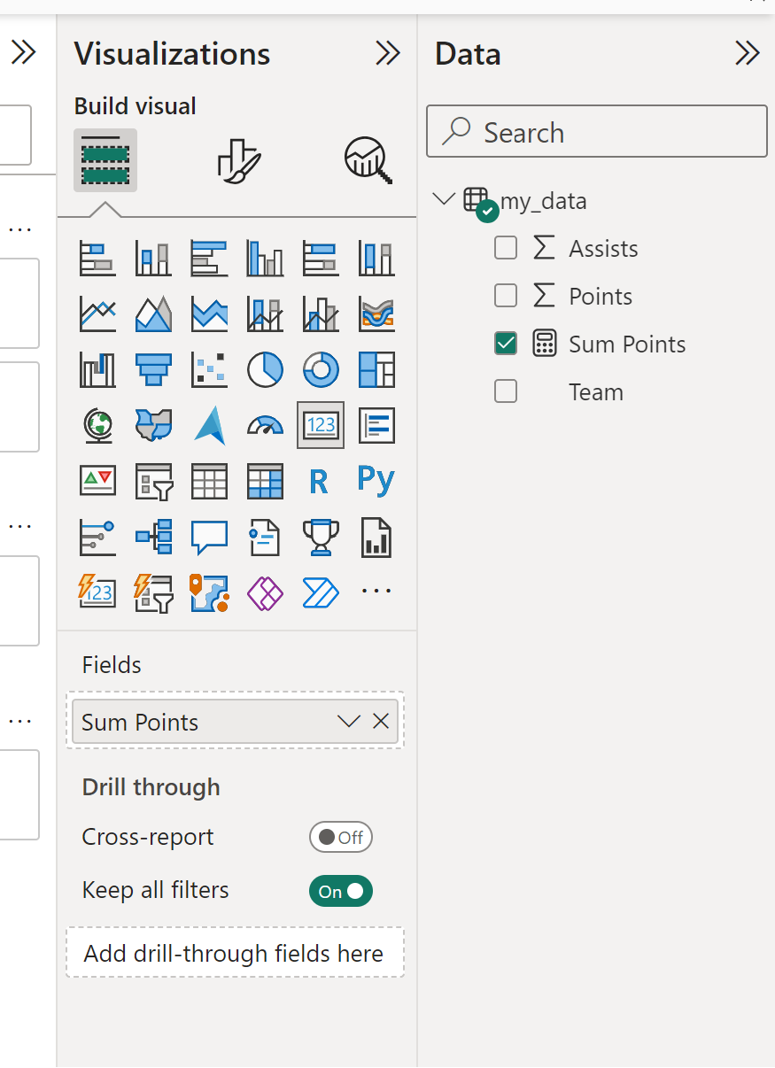This screenshot has height=1068, width=775.
Task: Open the Analytics tab
Action: (x=366, y=158)
